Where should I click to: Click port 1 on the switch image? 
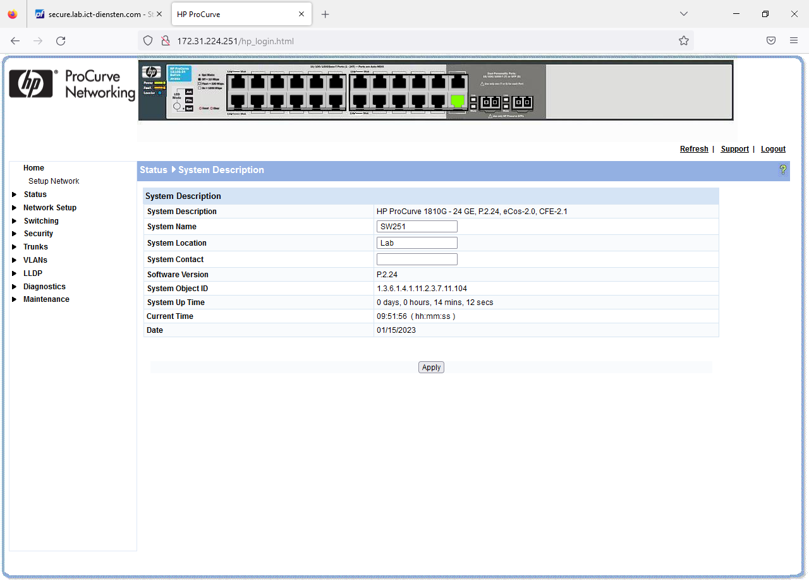pyautogui.click(x=238, y=81)
